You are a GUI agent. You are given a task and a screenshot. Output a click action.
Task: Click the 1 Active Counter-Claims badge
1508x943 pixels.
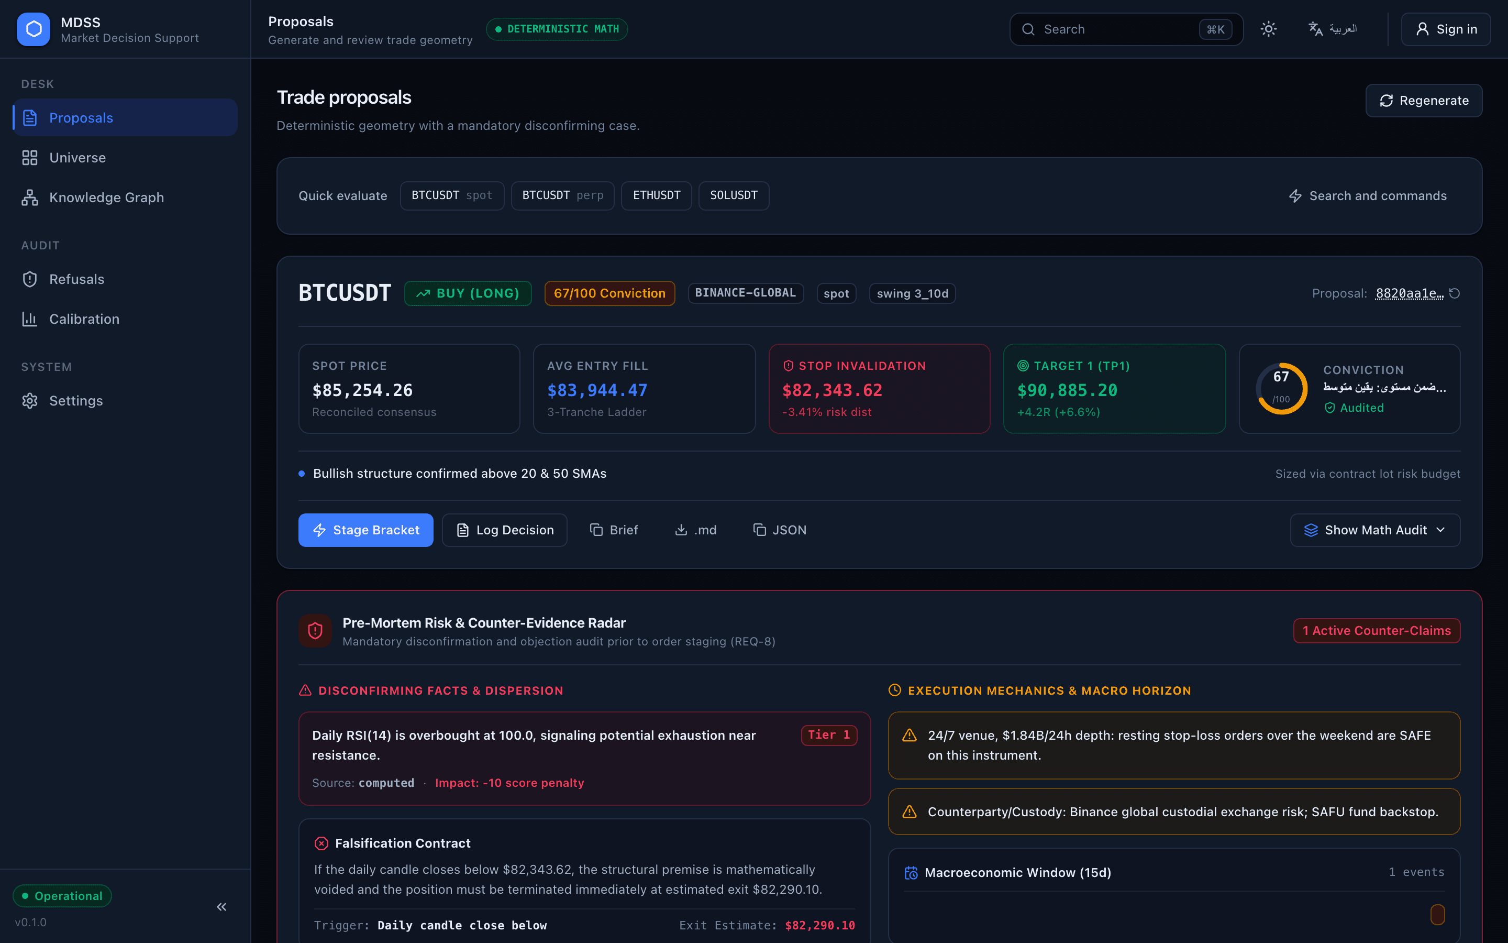coord(1377,631)
